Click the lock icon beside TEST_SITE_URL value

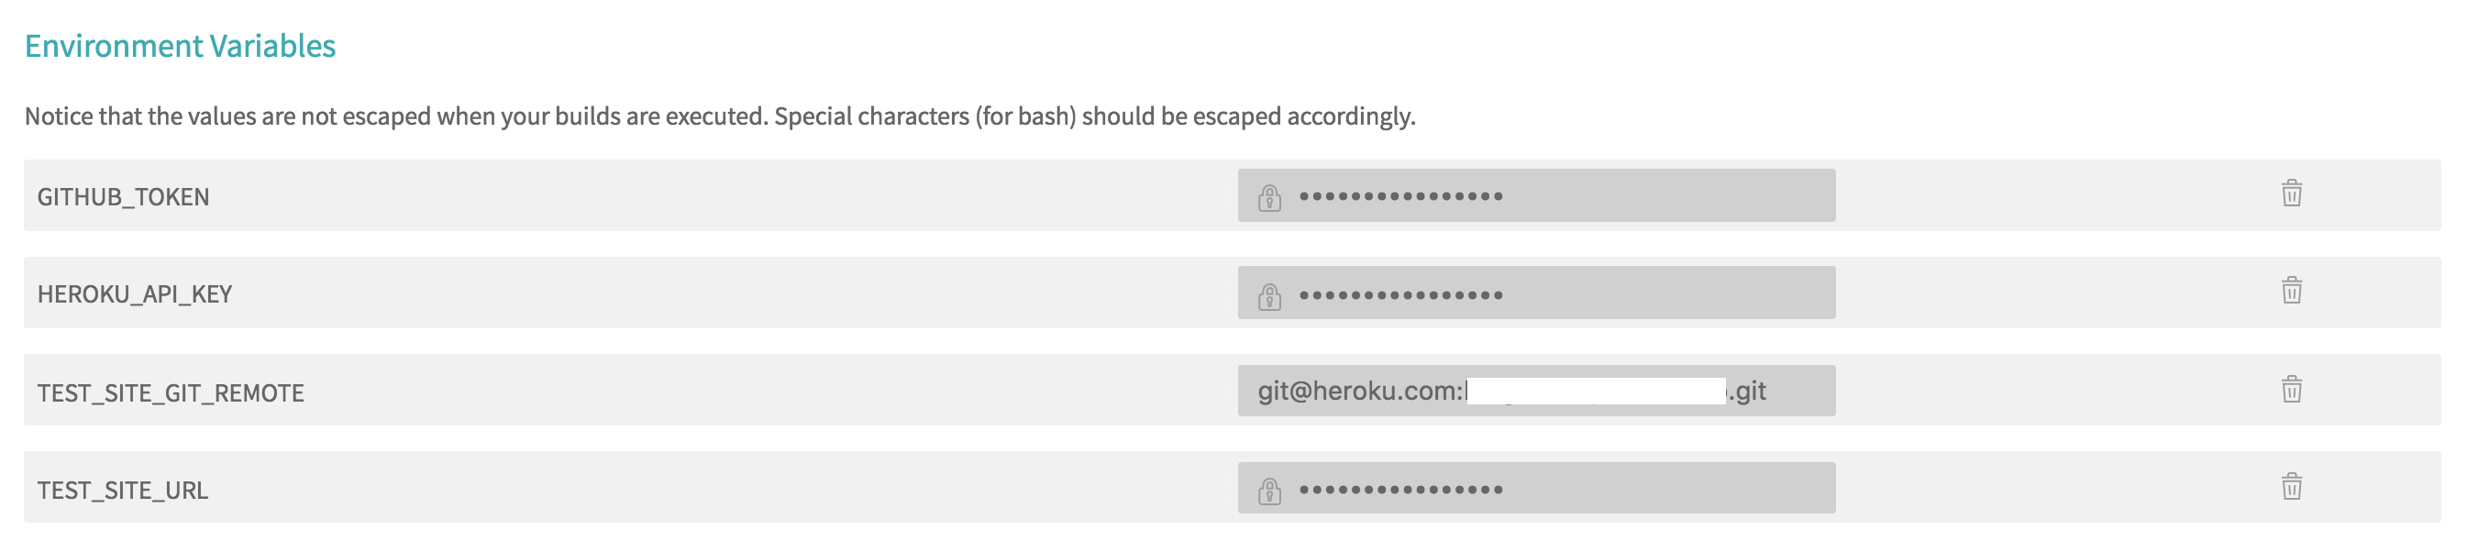coord(1270,491)
